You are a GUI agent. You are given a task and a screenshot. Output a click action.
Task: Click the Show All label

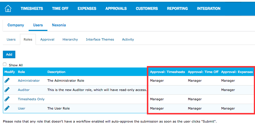point(16,65)
